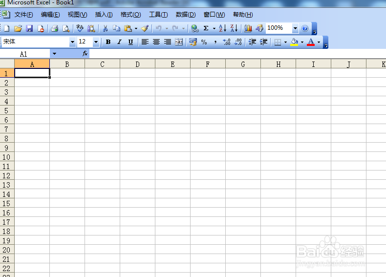Open the 100% zoom dropdown

[295, 28]
